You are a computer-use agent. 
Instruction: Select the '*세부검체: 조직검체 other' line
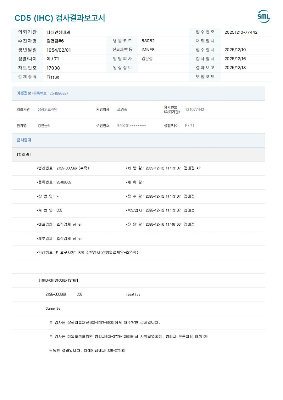pos(59,239)
